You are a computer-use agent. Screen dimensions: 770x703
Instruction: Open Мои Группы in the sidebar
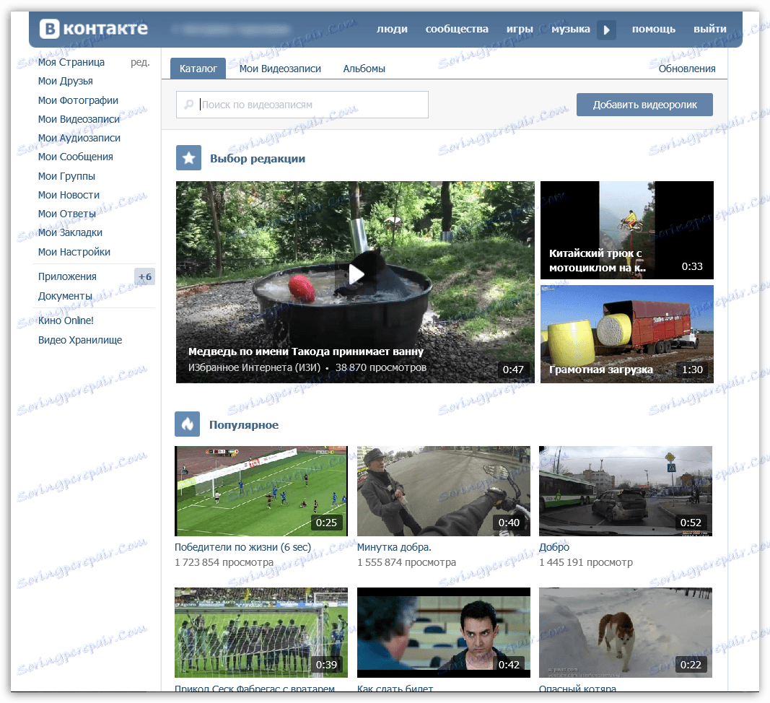[x=66, y=176]
